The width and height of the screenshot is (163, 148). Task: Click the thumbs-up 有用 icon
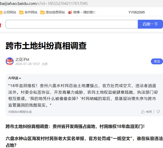[x=143, y=112]
